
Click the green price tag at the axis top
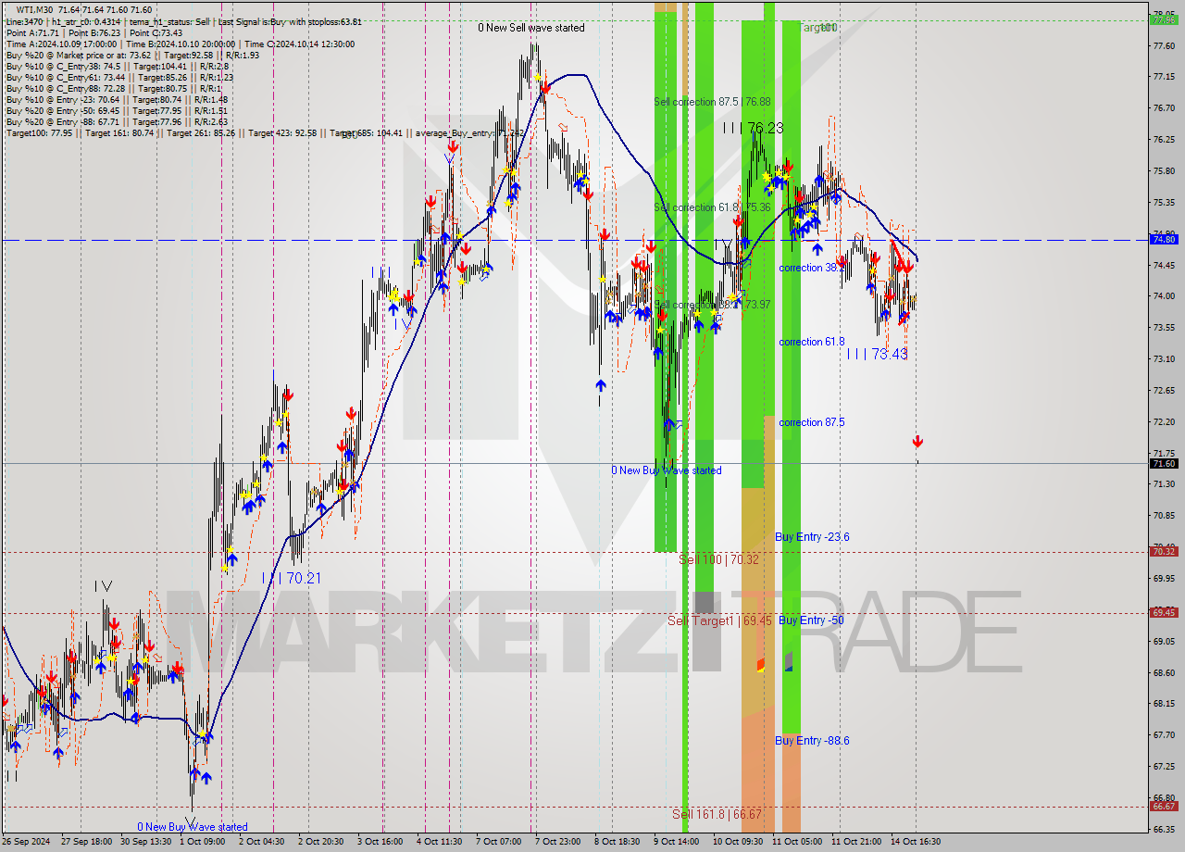coord(1164,19)
